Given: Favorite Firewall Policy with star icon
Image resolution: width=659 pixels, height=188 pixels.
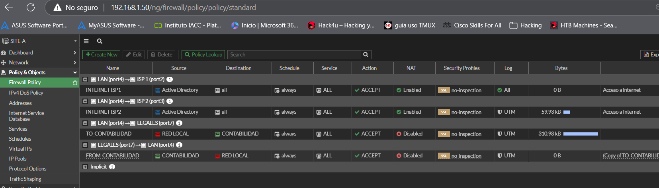Looking at the screenshot, I should pos(75,83).
